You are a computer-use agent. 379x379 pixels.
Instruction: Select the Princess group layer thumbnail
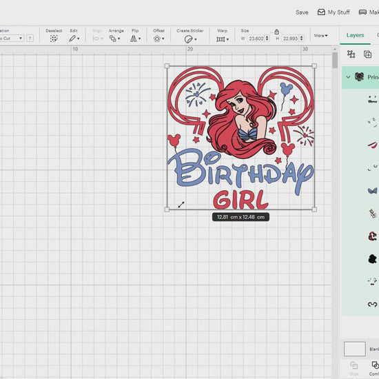tap(359, 77)
